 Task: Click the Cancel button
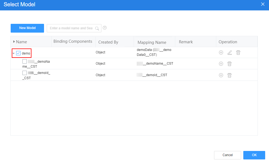tap(227, 155)
